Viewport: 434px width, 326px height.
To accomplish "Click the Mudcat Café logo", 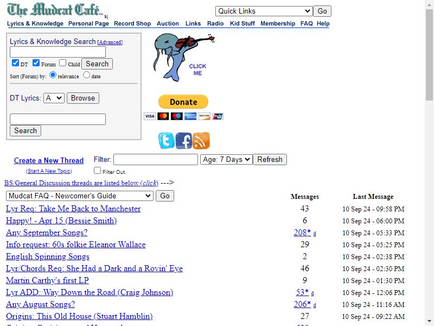I will [55, 10].
